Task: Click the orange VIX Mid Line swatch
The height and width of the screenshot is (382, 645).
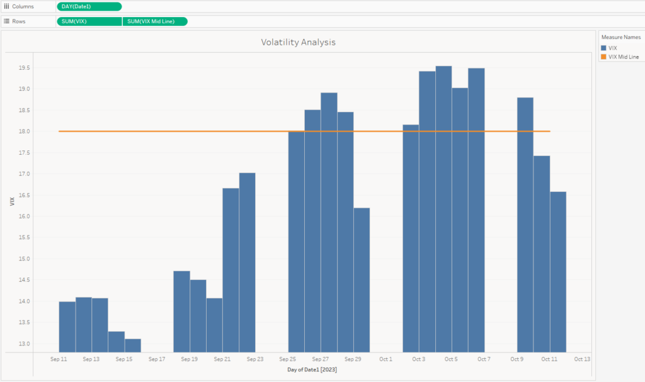Action: [x=603, y=56]
